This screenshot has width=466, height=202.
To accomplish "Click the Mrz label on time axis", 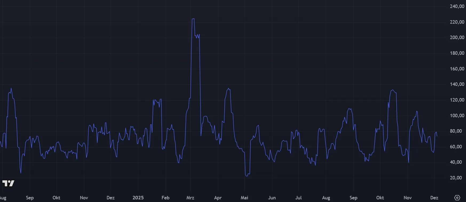I will point(190,198).
